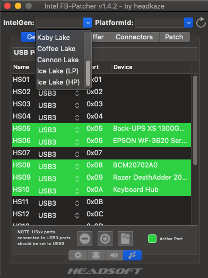208x278 pixels.
Task: Close the FB-Patcher window
Action: (x=7, y=6)
